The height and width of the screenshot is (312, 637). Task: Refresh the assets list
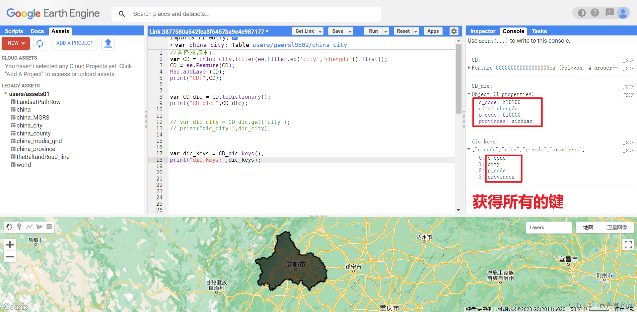40,43
